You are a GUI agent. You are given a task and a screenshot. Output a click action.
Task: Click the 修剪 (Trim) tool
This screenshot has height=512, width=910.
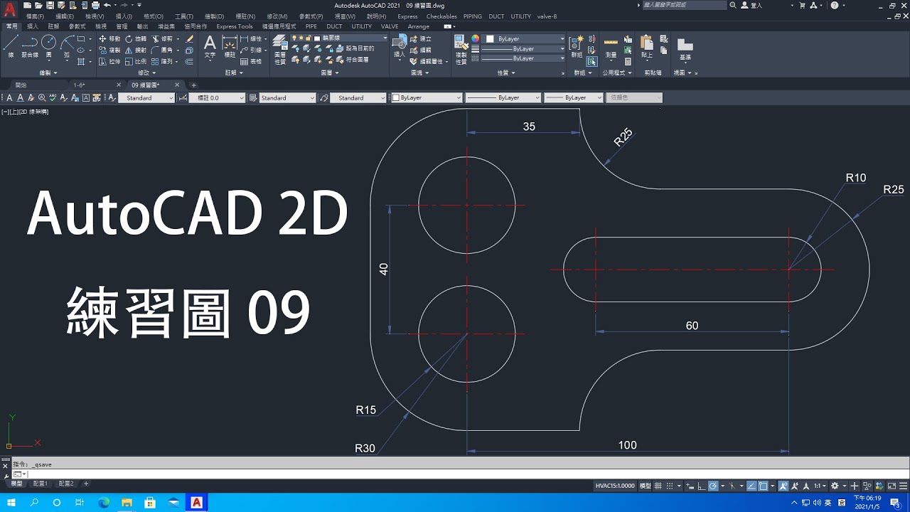tap(162, 39)
